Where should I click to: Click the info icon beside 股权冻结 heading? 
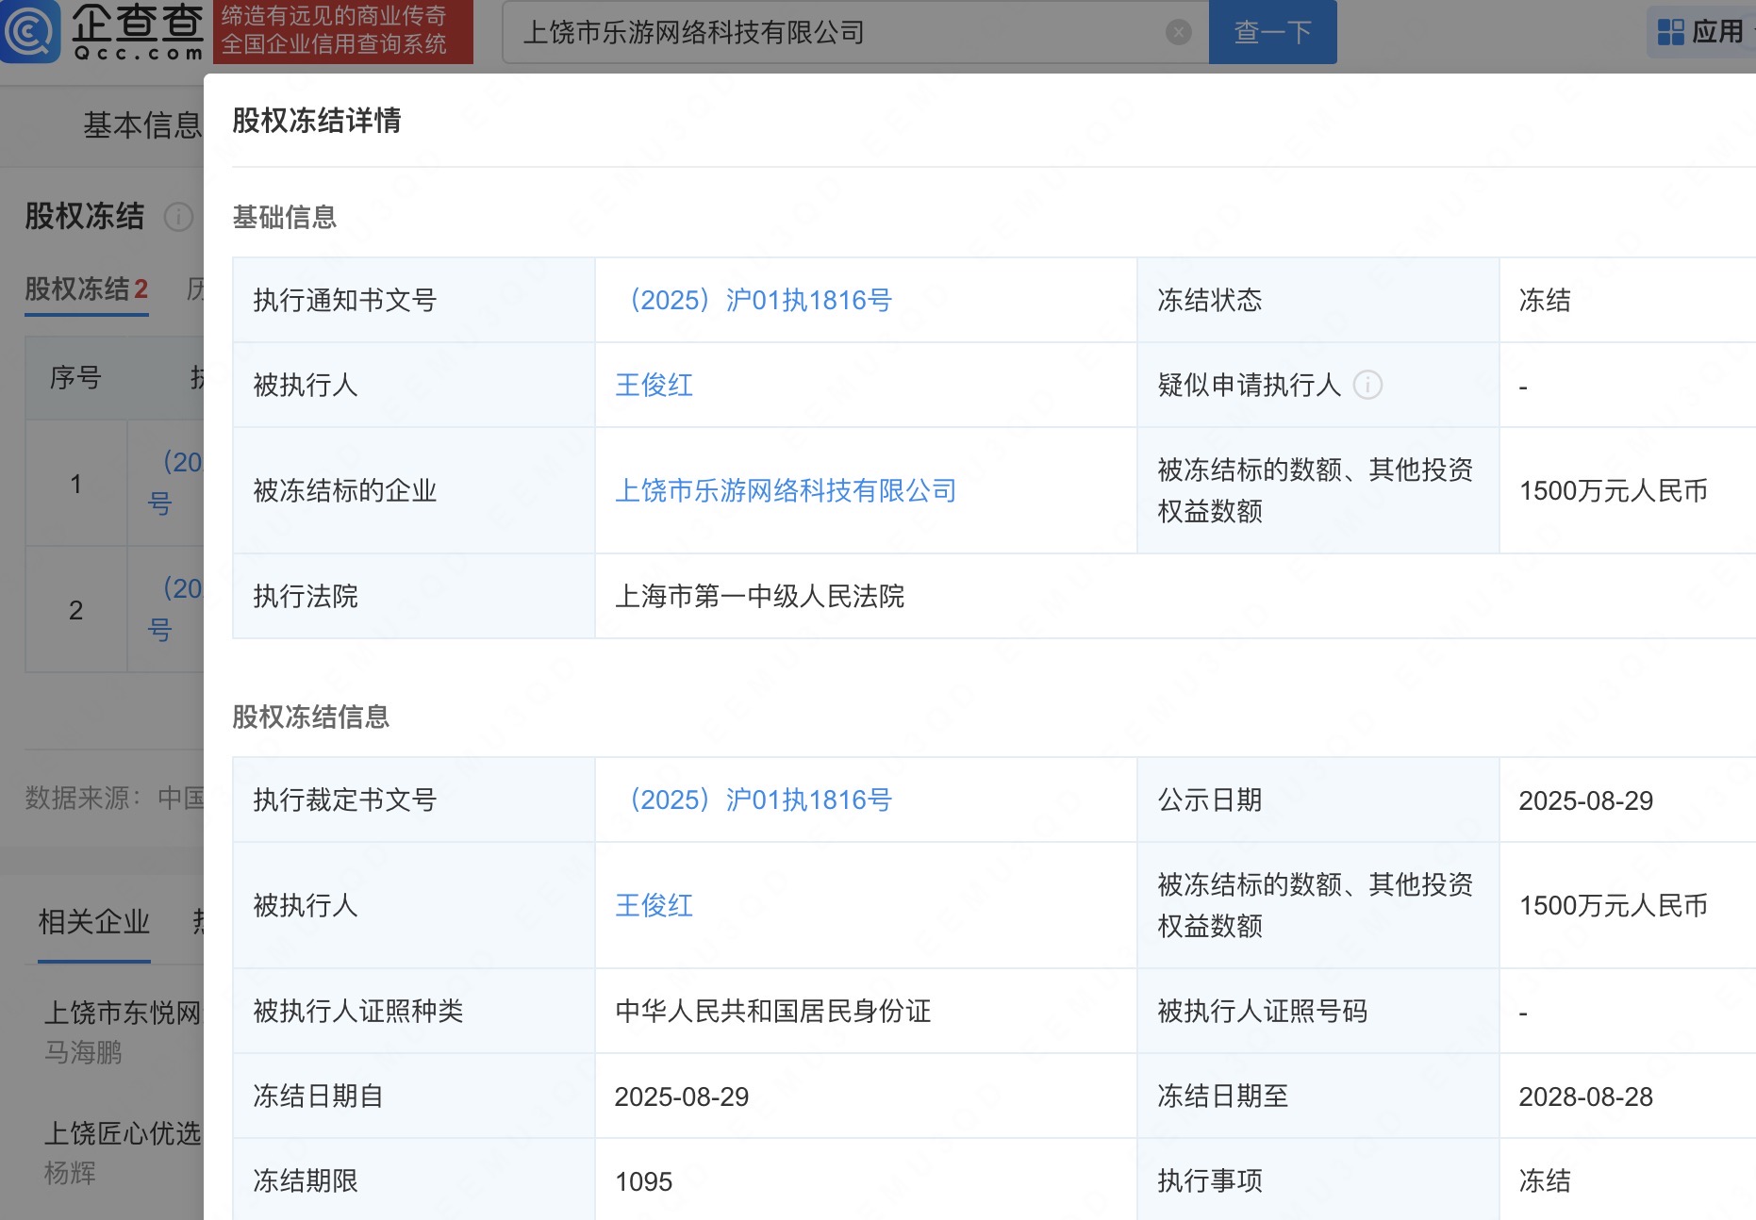(178, 217)
